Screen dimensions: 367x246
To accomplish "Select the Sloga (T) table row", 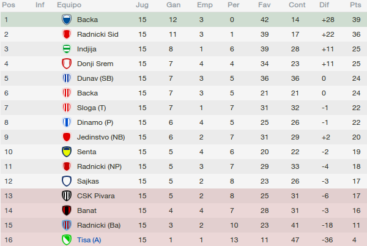I will click(183, 108).
